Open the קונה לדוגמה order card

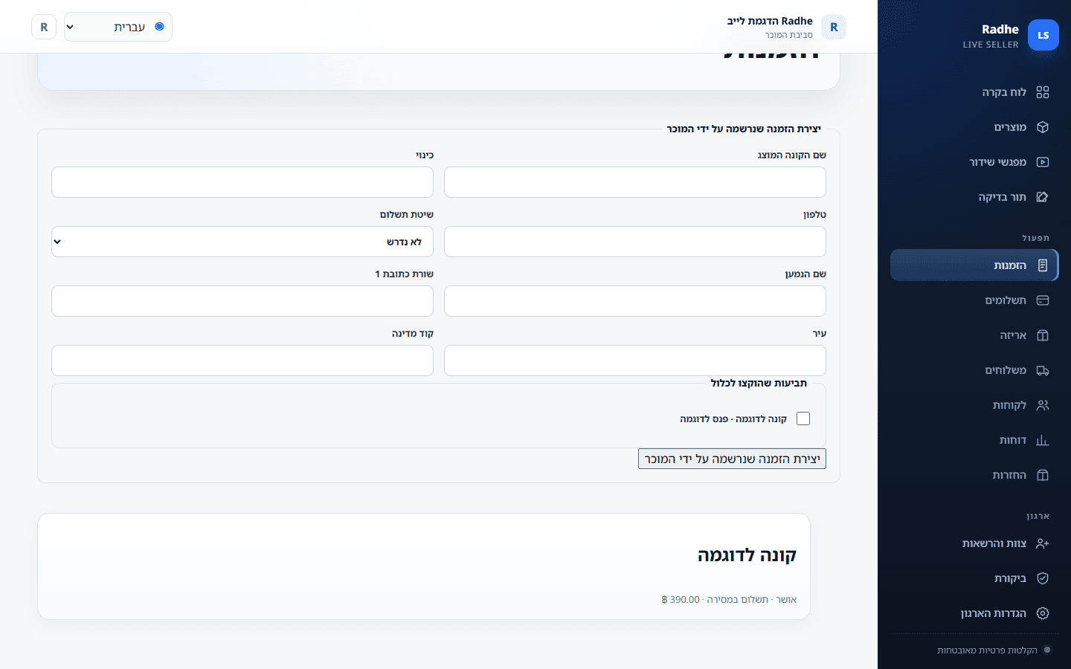coord(424,566)
